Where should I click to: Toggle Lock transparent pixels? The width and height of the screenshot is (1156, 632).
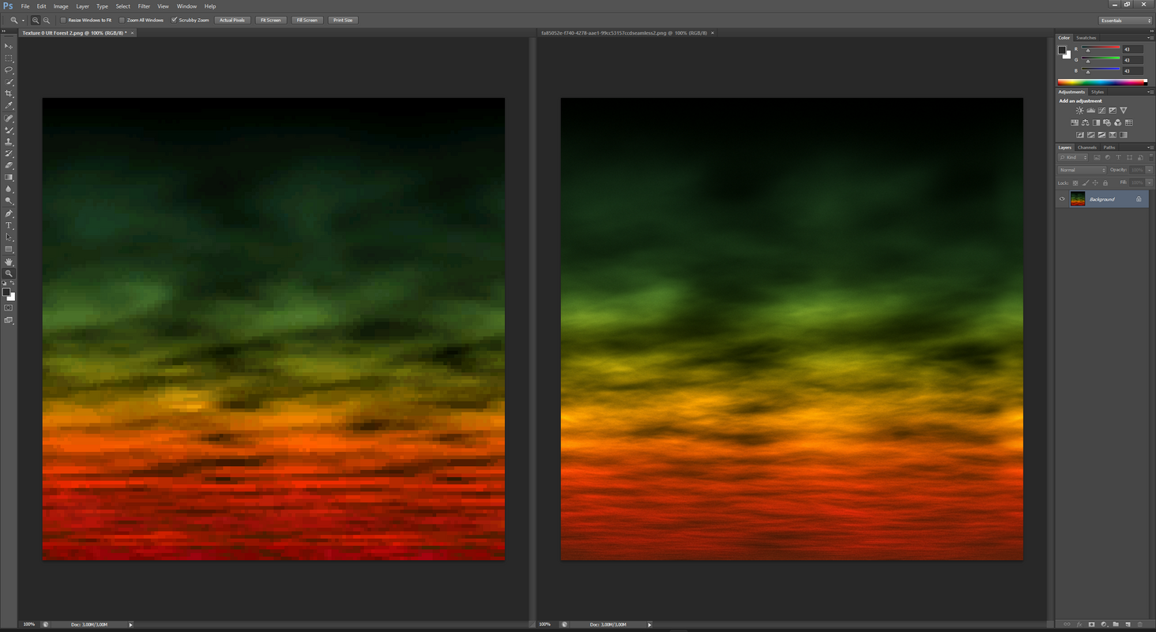pyautogui.click(x=1075, y=182)
